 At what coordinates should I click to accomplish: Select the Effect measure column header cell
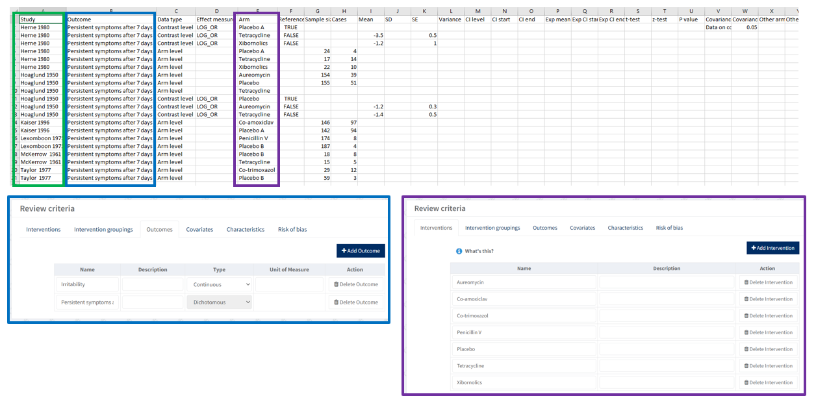click(x=216, y=19)
